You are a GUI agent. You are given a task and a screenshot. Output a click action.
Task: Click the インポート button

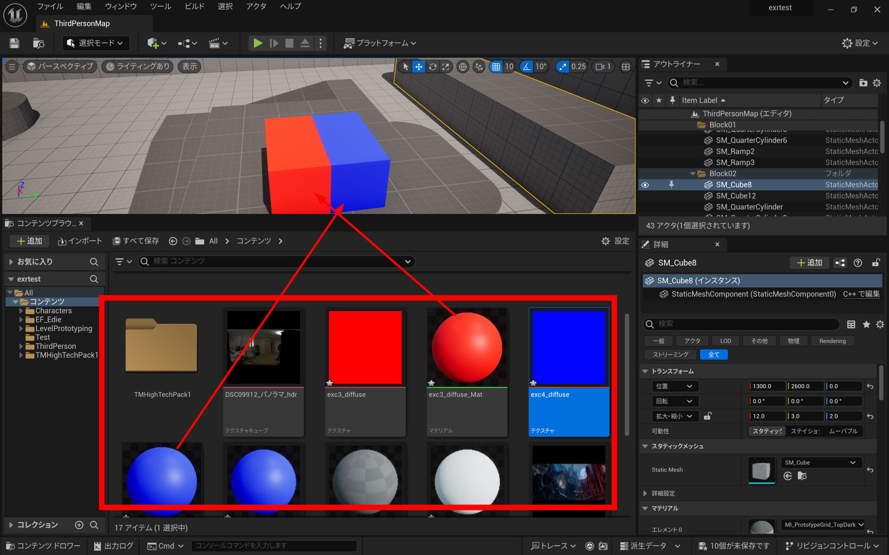(80, 241)
